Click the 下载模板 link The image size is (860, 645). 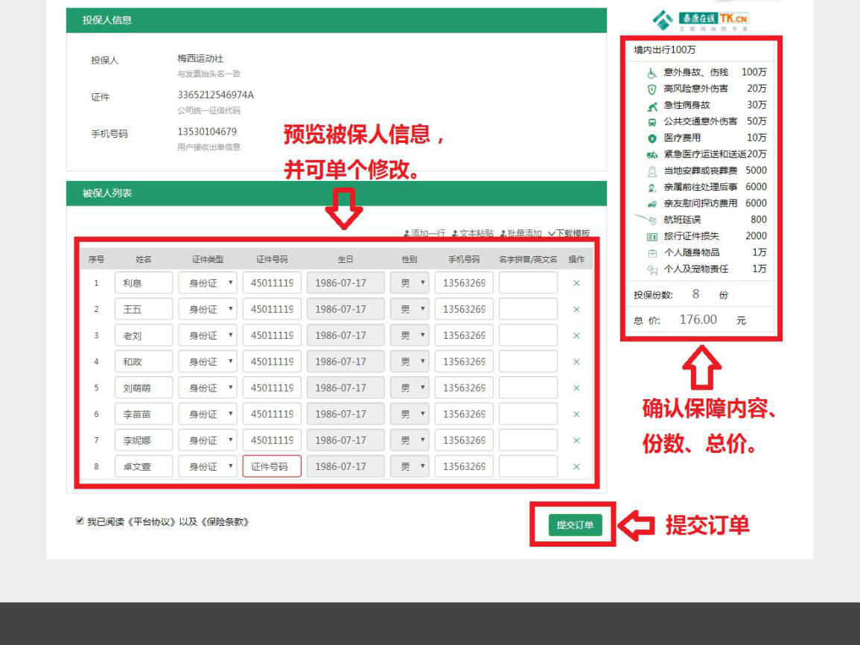[x=569, y=233]
